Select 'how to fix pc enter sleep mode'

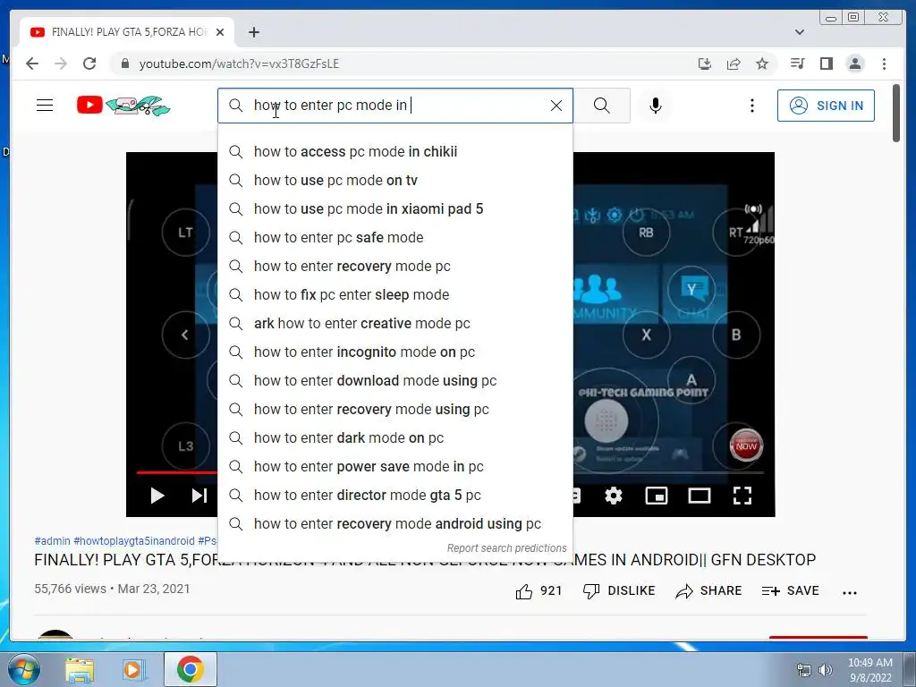(395, 295)
